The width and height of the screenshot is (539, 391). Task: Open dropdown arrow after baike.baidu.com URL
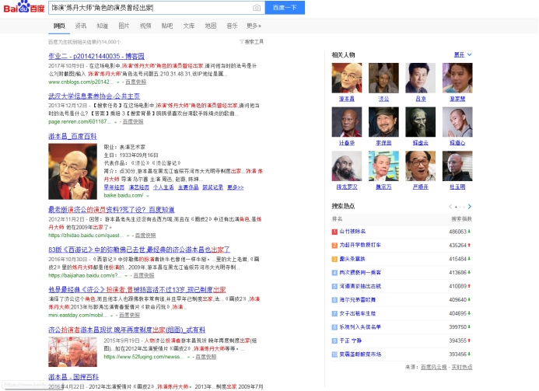[148, 196]
